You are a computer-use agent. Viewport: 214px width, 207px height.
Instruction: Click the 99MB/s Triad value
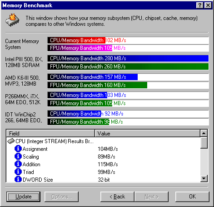click(106, 172)
